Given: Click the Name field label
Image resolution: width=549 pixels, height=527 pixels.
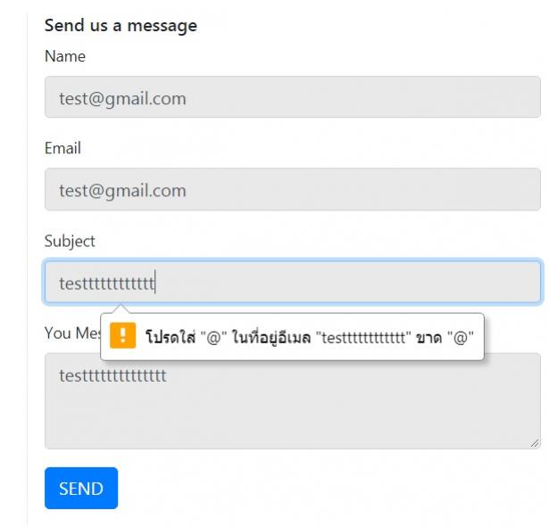Looking at the screenshot, I should (x=65, y=56).
